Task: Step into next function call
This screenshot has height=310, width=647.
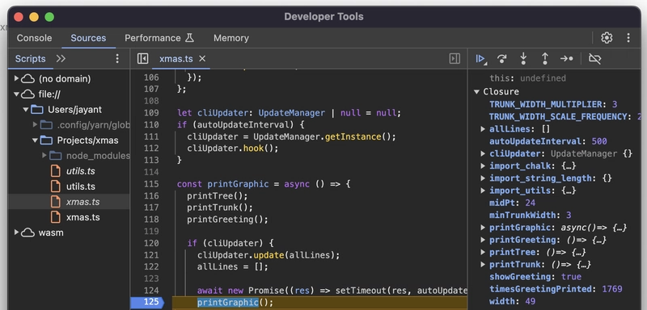Action: pos(523,59)
